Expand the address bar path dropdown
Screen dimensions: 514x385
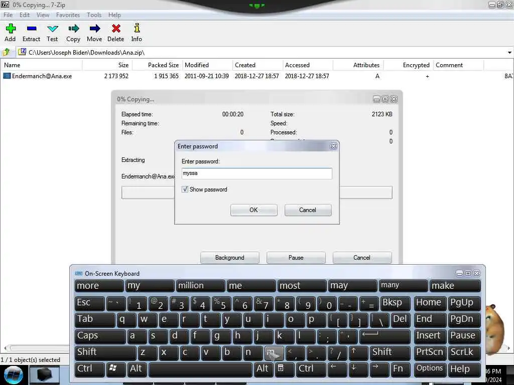(x=509, y=52)
